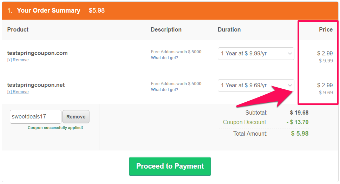Open duration dropdown for testspringcoupon.net
Image resolution: width=340 pixels, height=184 pixels.
256,85
